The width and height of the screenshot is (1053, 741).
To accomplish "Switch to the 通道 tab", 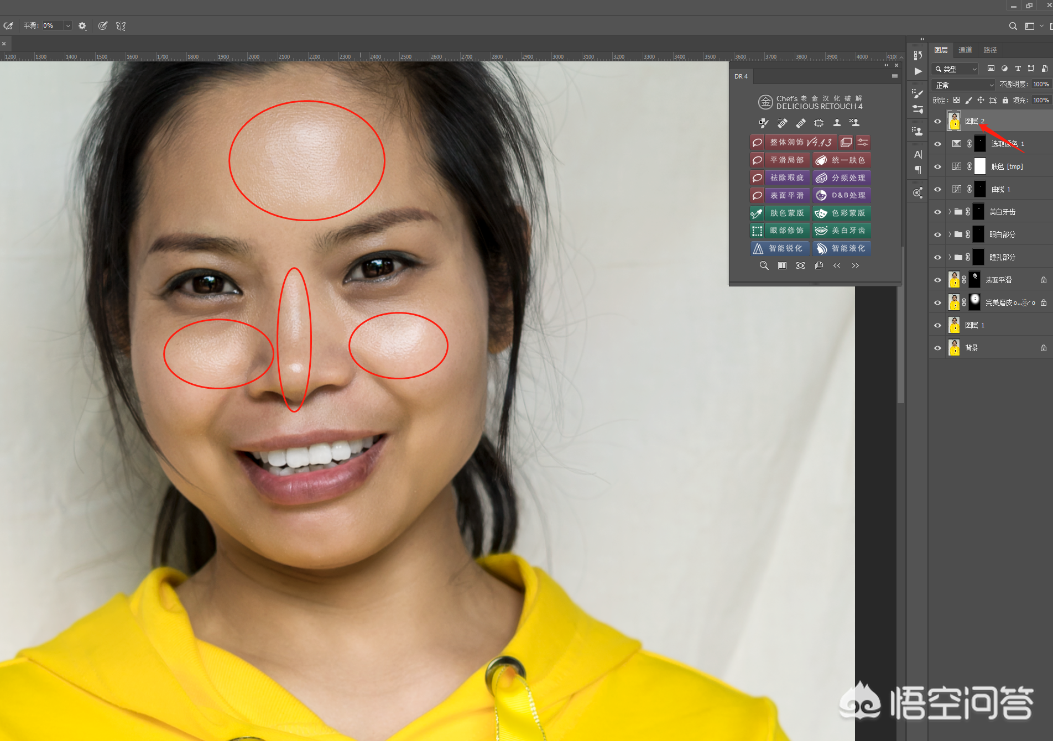I will click(965, 50).
